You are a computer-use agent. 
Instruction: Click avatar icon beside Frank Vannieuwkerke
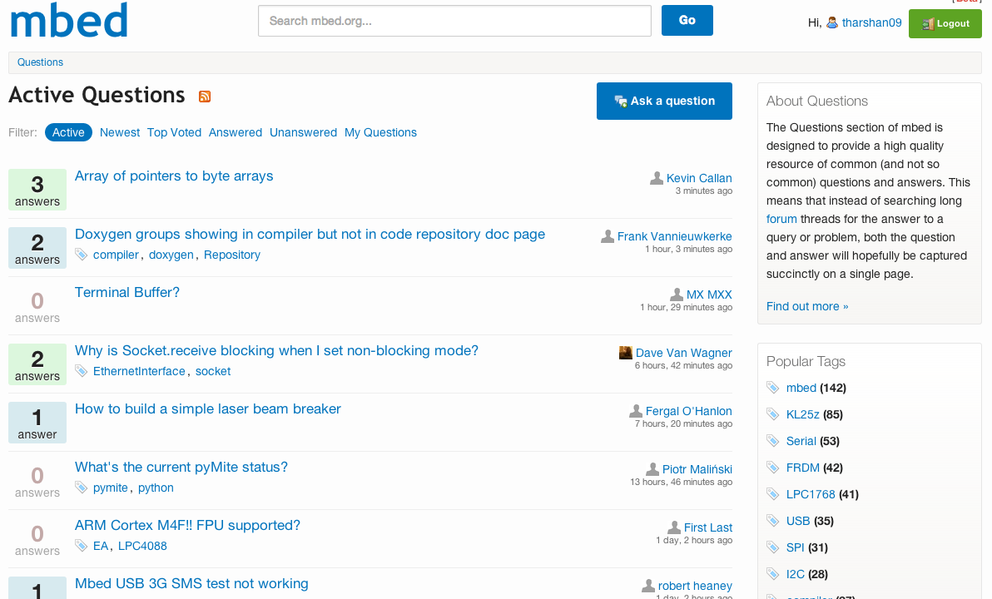[x=608, y=236]
